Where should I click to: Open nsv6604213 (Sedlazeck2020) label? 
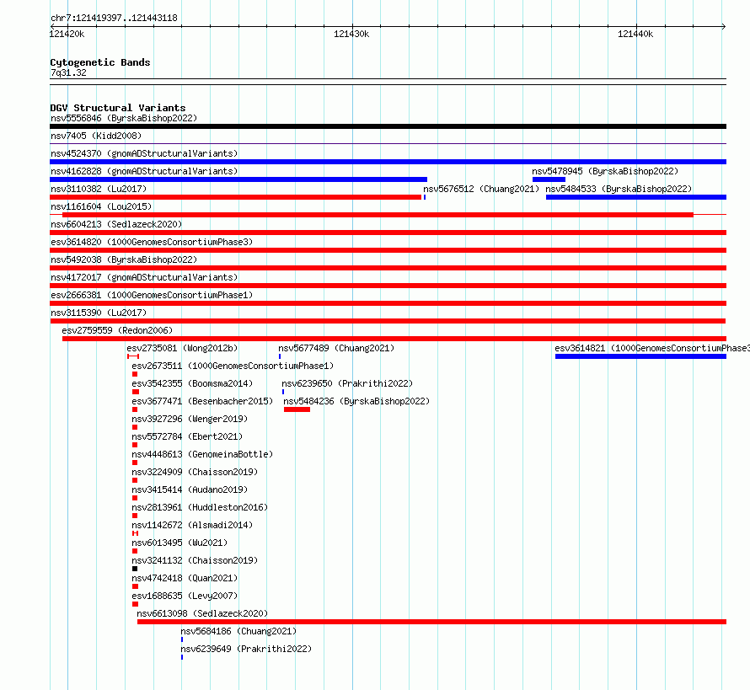coord(116,224)
